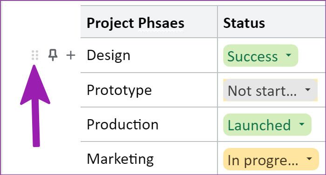Open the Launched status dropdown

tap(267, 124)
